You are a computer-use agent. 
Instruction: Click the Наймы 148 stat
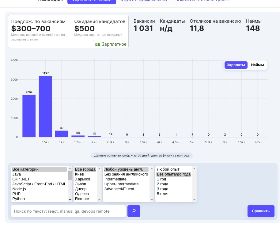[x=254, y=25]
